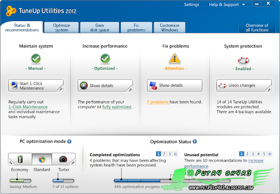Image resolution: width=280 pixels, height=194 pixels.
Task: Click 'Saving: Medium' text
Action: [x=23, y=187]
